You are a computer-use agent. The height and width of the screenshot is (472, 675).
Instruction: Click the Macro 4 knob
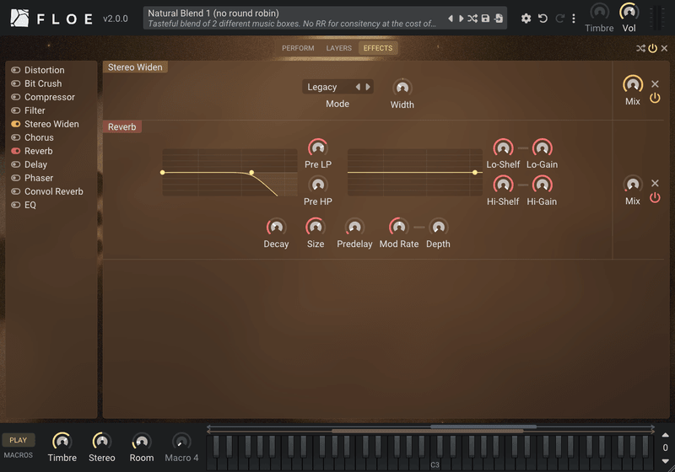[x=181, y=442]
